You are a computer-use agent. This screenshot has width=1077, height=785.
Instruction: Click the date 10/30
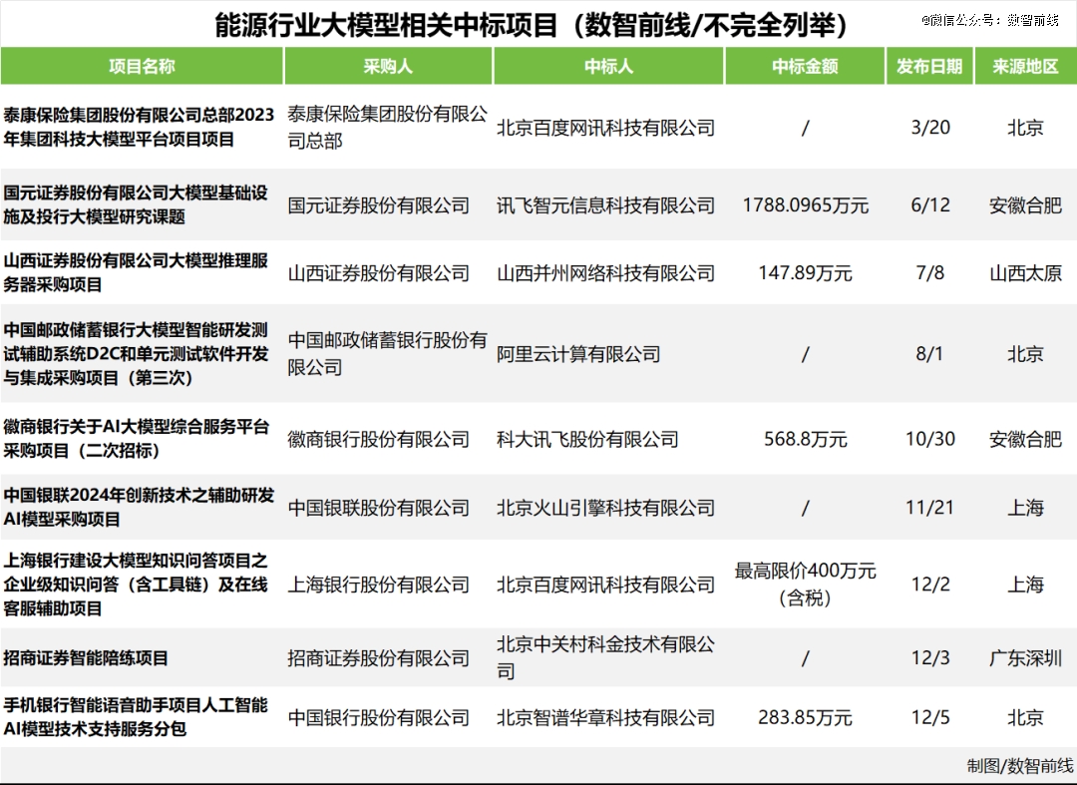point(930,440)
